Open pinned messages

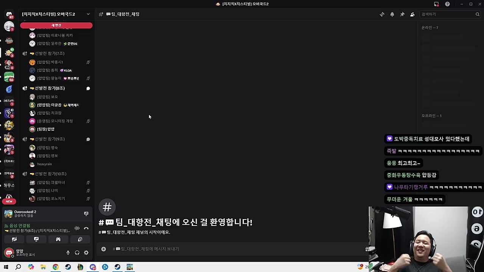point(402,14)
